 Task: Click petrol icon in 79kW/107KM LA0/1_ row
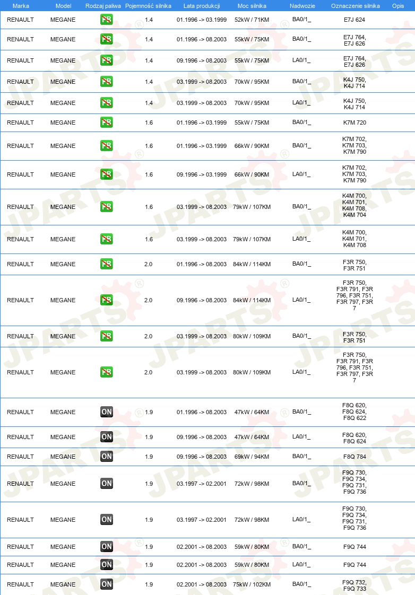[x=106, y=239]
